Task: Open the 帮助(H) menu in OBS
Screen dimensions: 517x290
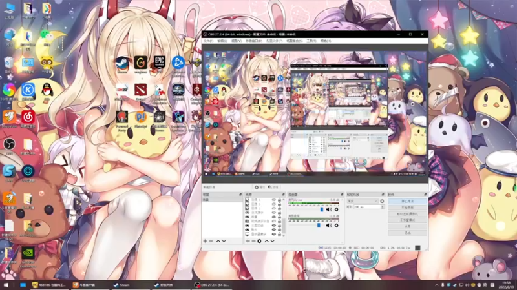Action: [326, 41]
